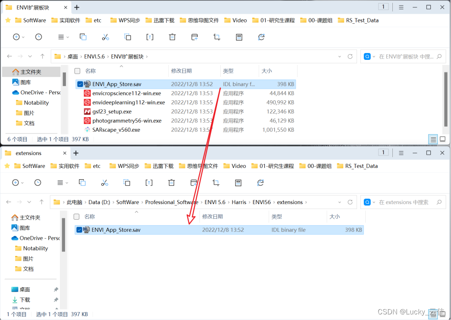Open SoftWare bookmark folder in top window
Image resolution: width=451 pixels, height=320 pixels.
pos(31,20)
